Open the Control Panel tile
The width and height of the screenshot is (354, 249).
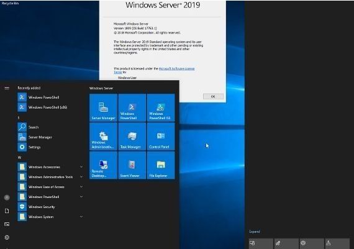click(161, 137)
